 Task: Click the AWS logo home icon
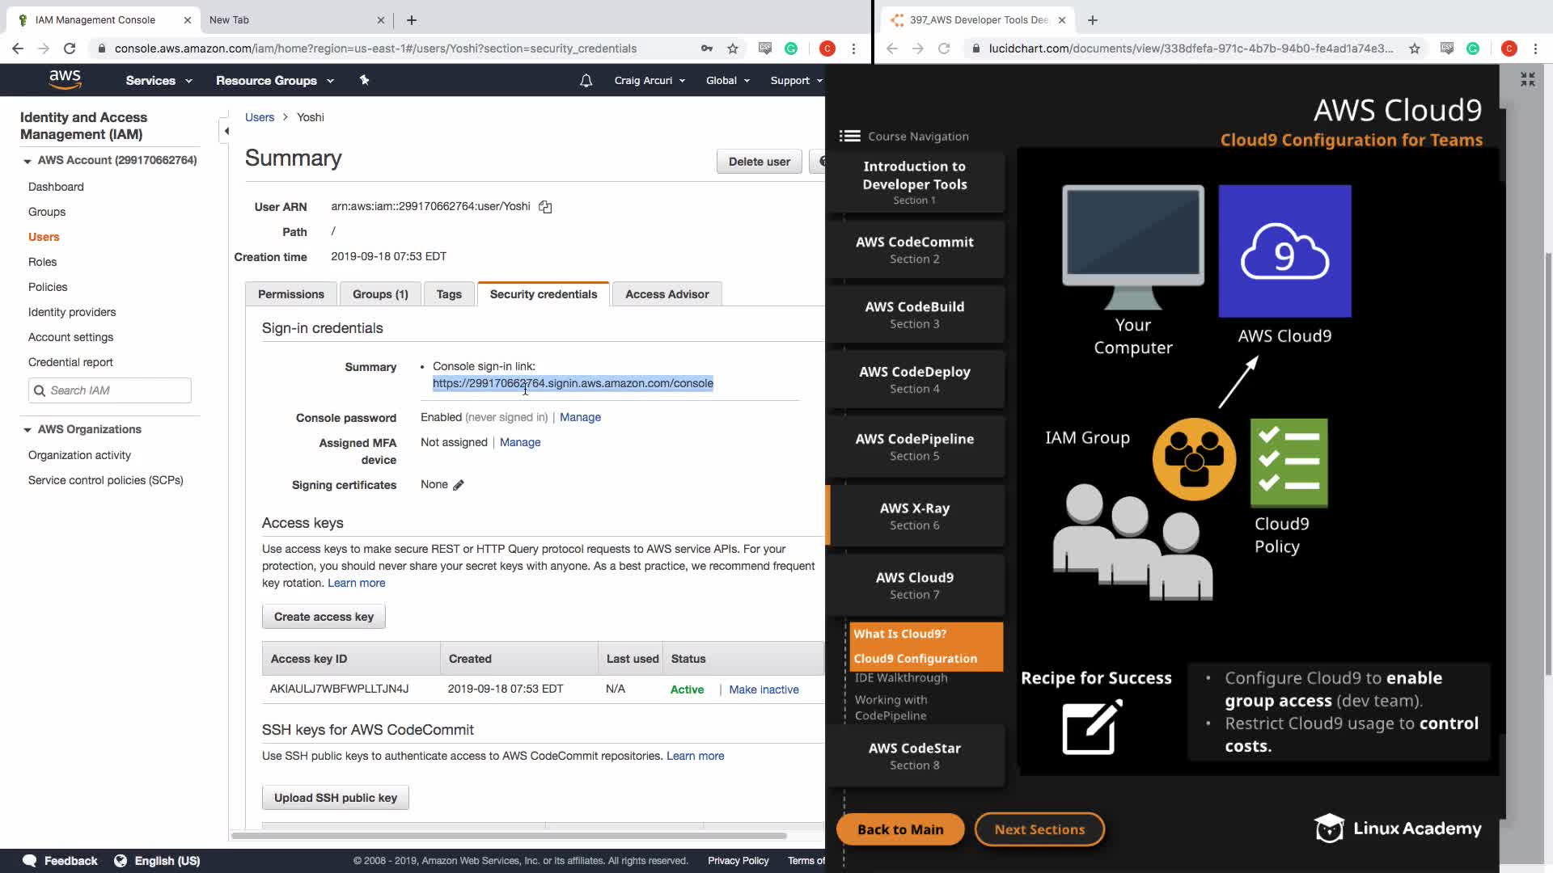click(65, 79)
